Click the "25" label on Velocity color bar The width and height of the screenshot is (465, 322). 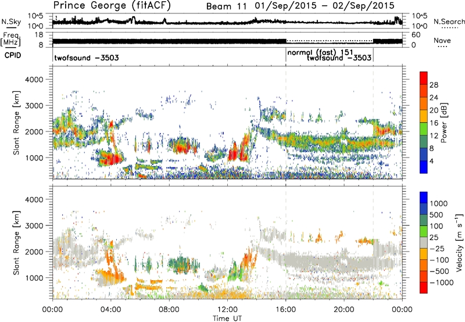pos(434,238)
